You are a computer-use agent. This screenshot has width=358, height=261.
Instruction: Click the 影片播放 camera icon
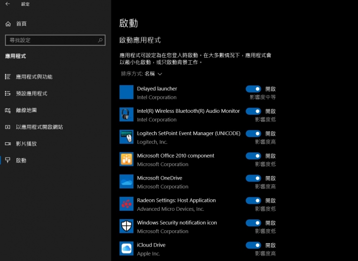(8, 144)
